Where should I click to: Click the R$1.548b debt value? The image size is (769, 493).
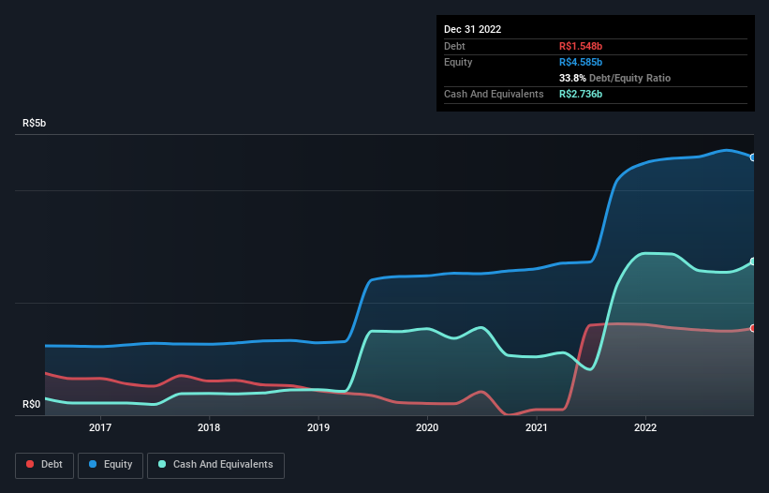(581, 46)
